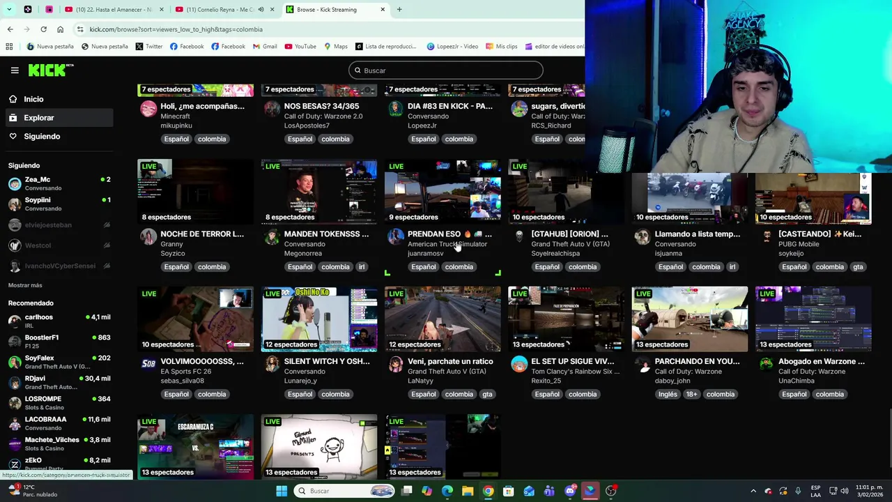The width and height of the screenshot is (892, 502).
Task: Click mikupinku's channel avatar
Action: pyautogui.click(x=148, y=109)
